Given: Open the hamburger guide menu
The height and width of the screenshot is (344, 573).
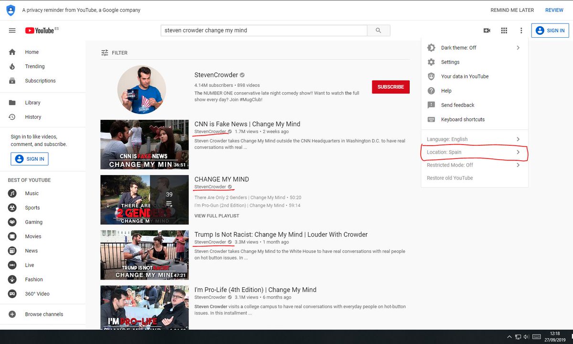Looking at the screenshot, I should (12, 31).
